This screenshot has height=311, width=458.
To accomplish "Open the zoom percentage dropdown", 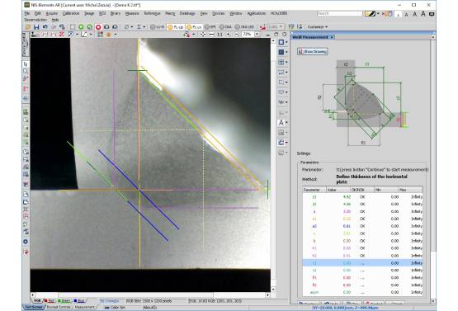I will (x=257, y=35).
